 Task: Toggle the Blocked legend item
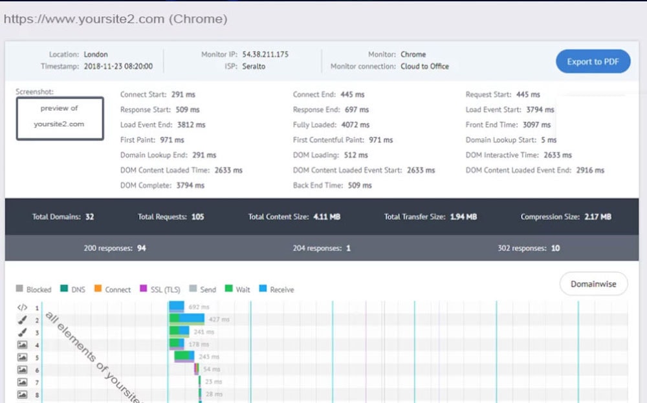[x=34, y=289]
